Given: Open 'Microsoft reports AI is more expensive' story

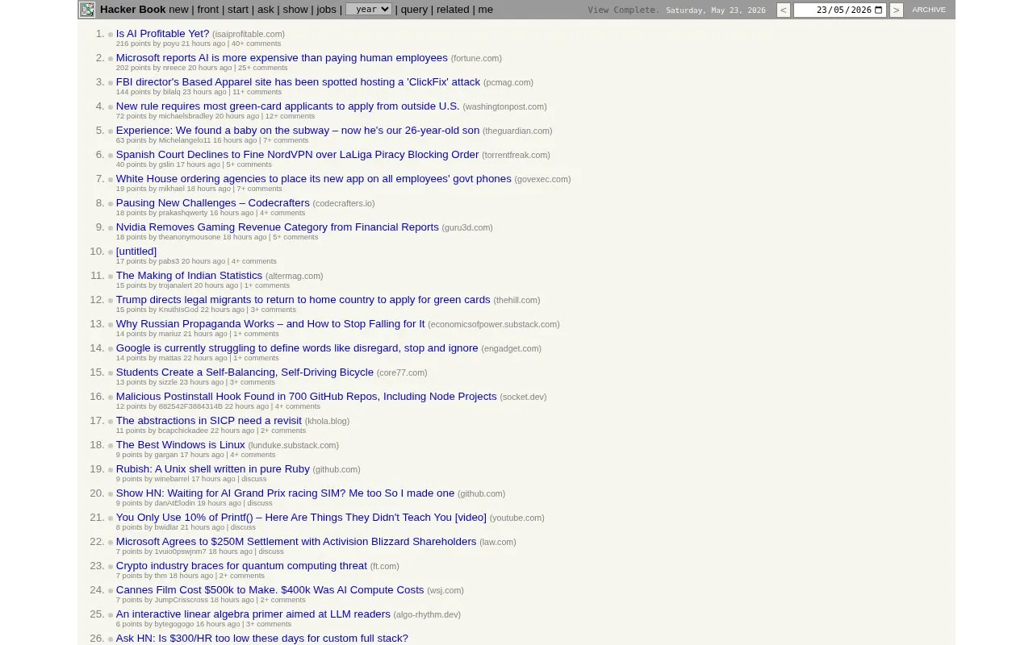Looking at the screenshot, I should [282, 58].
